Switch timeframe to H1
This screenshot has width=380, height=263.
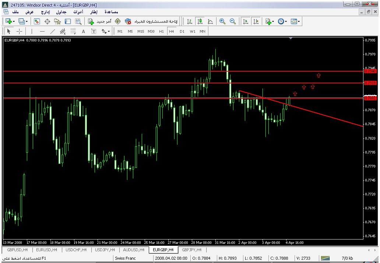tap(161, 32)
